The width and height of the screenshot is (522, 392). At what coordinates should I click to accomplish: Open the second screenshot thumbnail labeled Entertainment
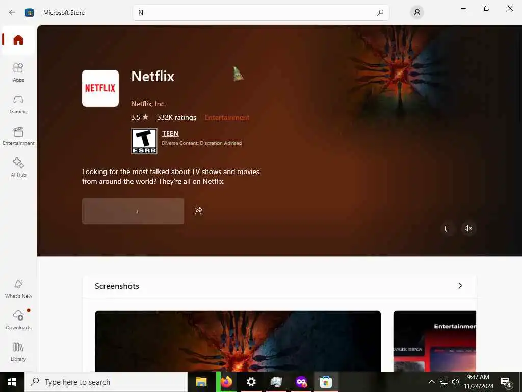pyautogui.click(x=435, y=341)
